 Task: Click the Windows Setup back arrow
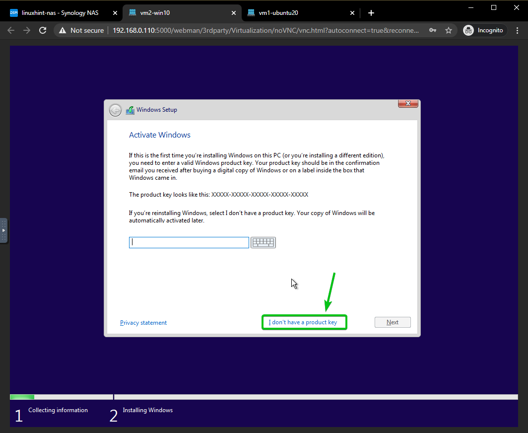115,110
